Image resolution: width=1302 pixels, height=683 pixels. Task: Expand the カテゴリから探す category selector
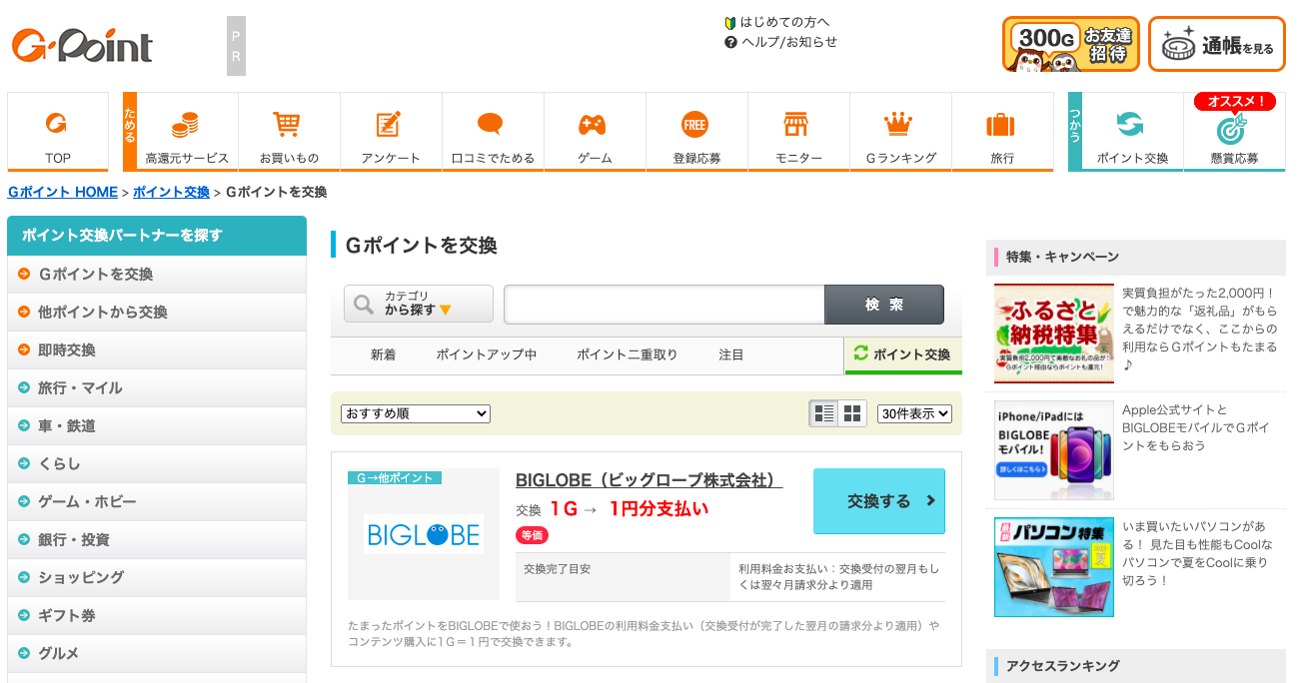click(418, 304)
